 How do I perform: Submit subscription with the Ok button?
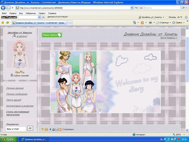click(x=30, y=128)
